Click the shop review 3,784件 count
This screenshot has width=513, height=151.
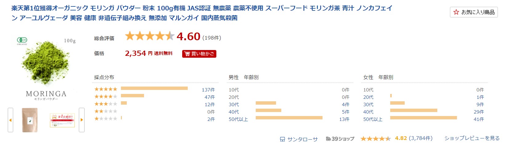(421, 138)
